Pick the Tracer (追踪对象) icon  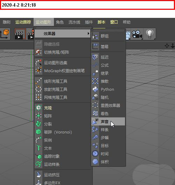pos(38,156)
